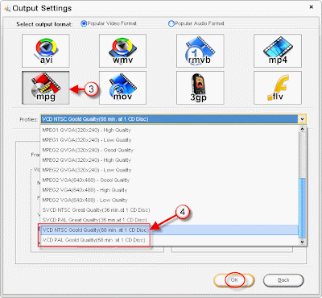Click the Profiles combo box selected value
This screenshot has width=322, height=298.
169,119
